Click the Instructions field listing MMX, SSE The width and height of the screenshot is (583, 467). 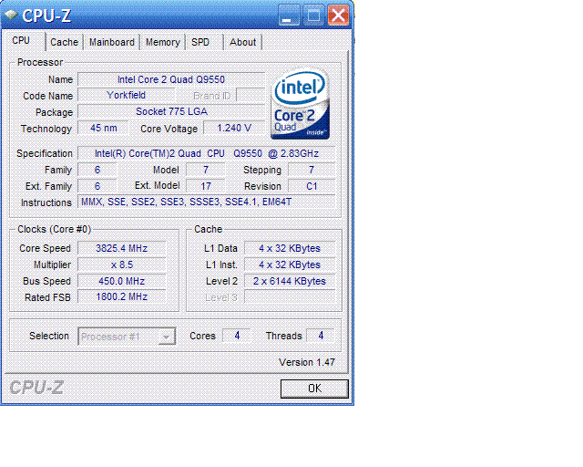coord(207,202)
